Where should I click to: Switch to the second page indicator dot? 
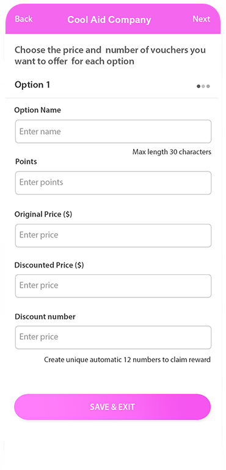[203, 86]
